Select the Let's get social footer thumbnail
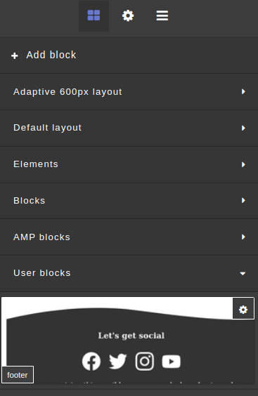This screenshot has width=258, height=396. (128, 341)
